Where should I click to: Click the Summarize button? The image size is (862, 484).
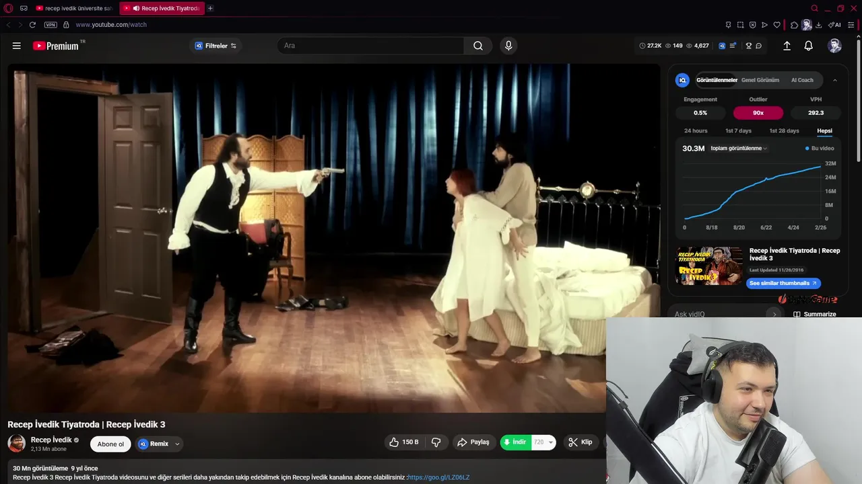pos(815,314)
